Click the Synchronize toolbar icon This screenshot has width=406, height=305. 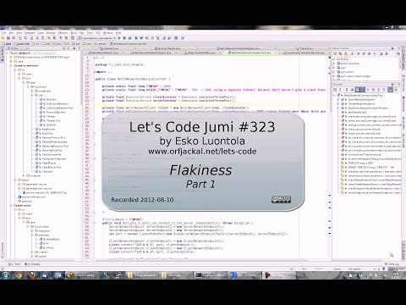tap(14, 38)
